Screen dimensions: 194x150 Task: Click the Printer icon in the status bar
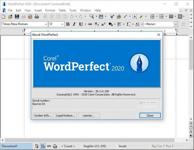[x=55, y=146]
